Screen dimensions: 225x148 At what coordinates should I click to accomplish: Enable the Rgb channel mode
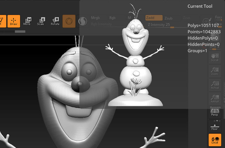tap(112, 18)
